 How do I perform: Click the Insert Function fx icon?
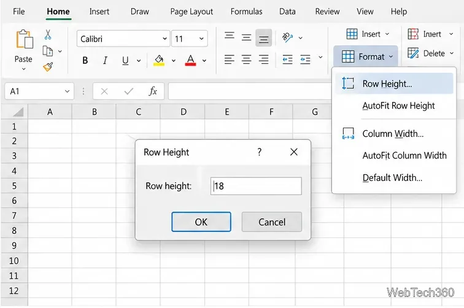click(153, 91)
